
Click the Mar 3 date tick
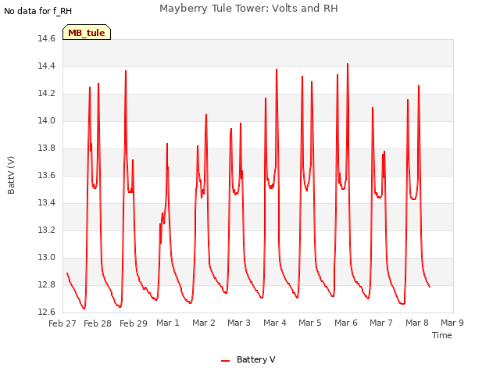239,323
